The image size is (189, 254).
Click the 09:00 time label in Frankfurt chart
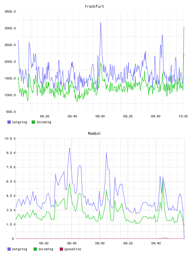[100, 116]
